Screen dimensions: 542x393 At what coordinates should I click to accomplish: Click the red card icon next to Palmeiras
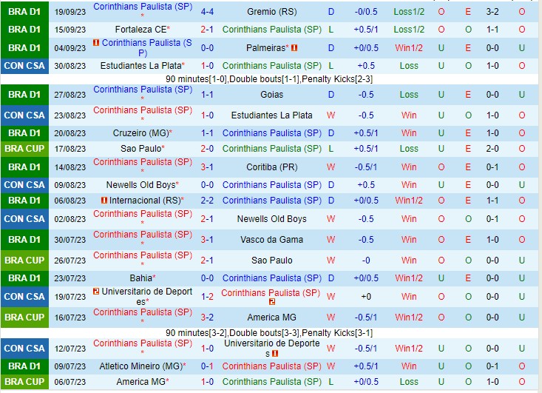(x=294, y=48)
